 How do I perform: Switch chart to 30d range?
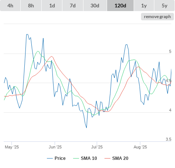click(x=95, y=6)
